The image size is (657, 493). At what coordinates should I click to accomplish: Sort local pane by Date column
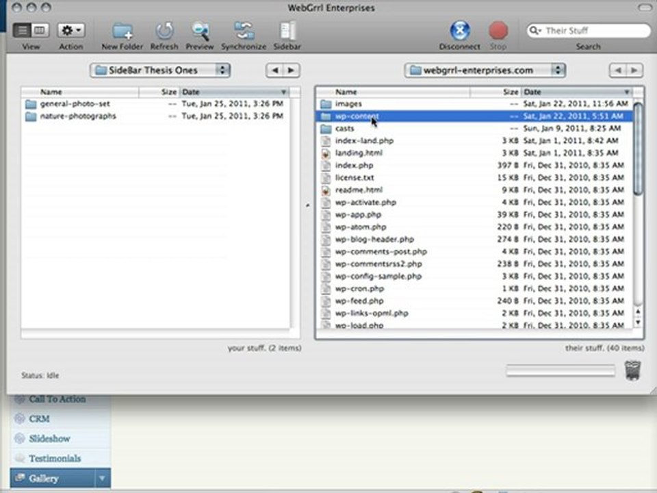pos(234,92)
